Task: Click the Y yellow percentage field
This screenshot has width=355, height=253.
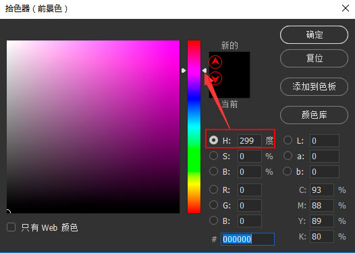Action: pyautogui.click(x=322, y=221)
